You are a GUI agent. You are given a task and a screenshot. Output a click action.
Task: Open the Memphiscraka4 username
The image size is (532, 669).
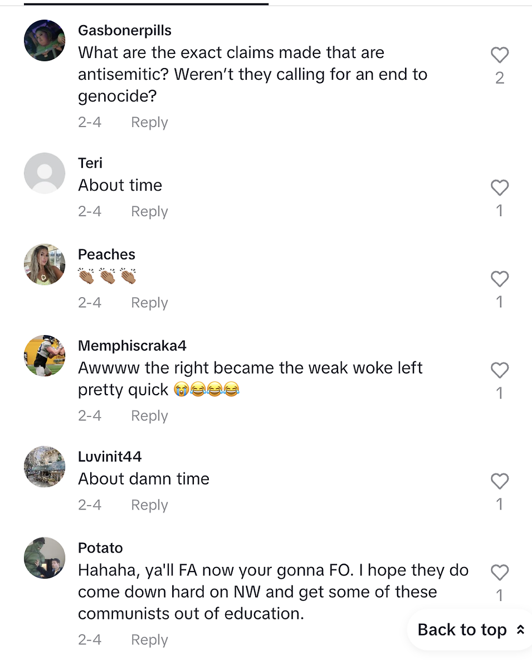(132, 346)
